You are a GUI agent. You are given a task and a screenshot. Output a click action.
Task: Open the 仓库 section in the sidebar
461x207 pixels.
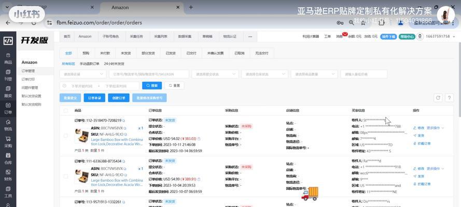point(8,159)
